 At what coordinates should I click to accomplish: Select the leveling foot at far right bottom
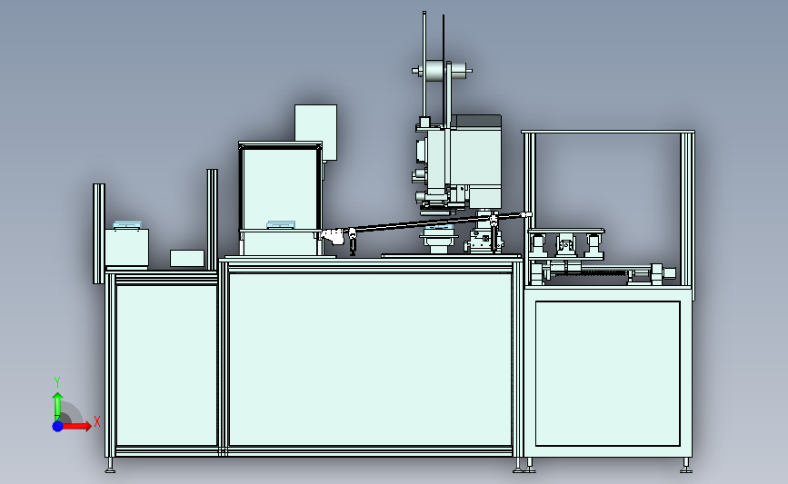[x=686, y=465]
